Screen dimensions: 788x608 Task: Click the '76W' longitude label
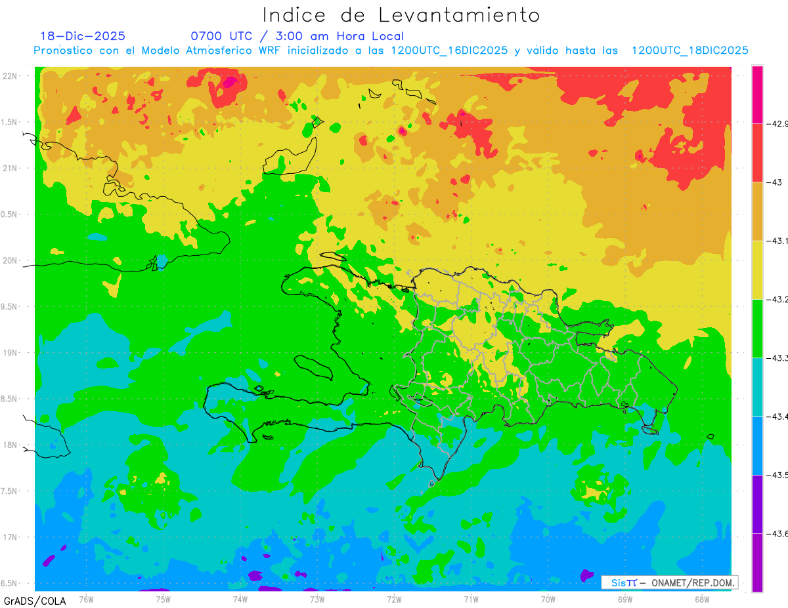(x=86, y=599)
